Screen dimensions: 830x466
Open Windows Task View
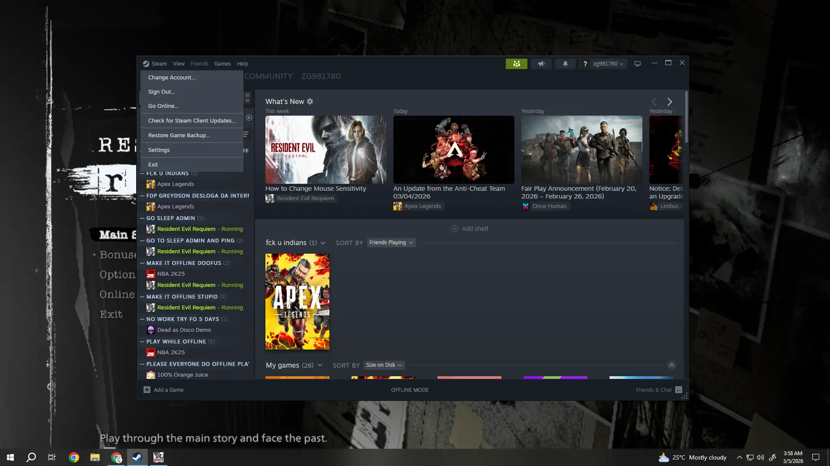[52, 457]
